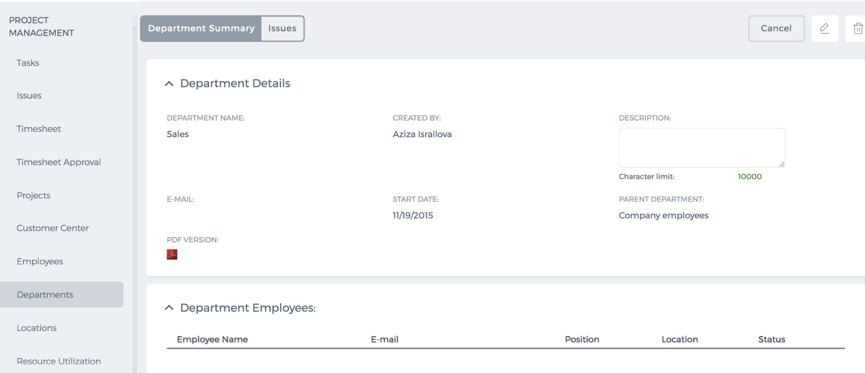Go to Employees in sidebar
The height and width of the screenshot is (373, 865).
pyautogui.click(x=40, y=261)
